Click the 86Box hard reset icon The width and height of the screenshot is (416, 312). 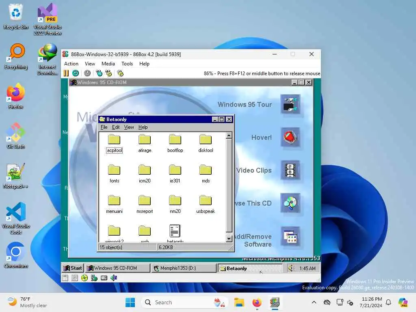(x=75, y=73)
